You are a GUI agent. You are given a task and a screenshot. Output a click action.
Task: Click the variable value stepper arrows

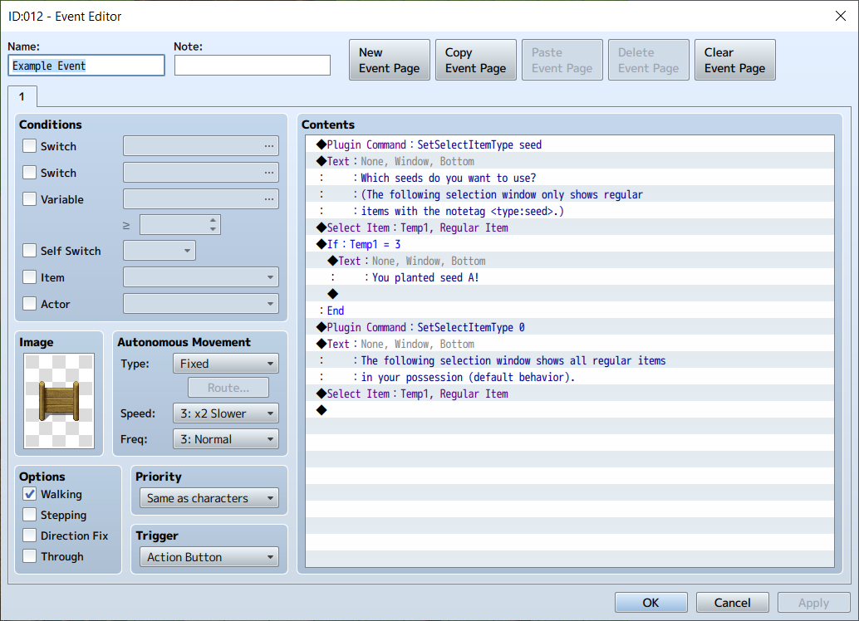pyautogui.click(x=214, y=224)
